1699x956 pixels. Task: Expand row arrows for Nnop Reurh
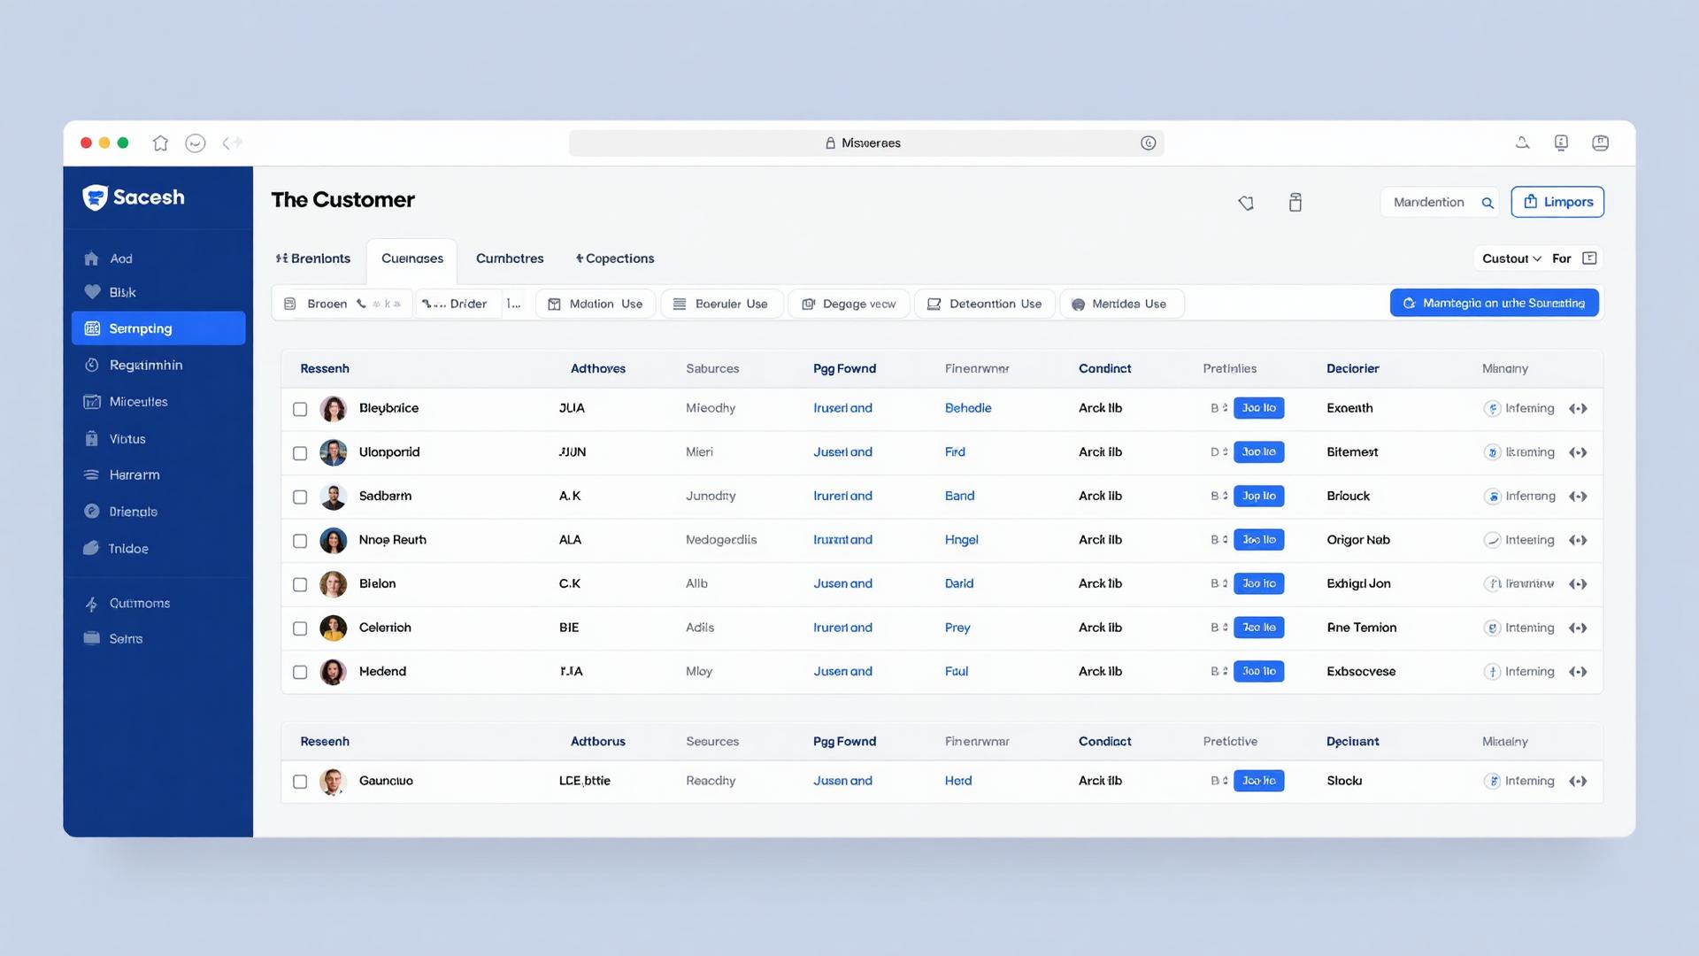point(1578,540)
